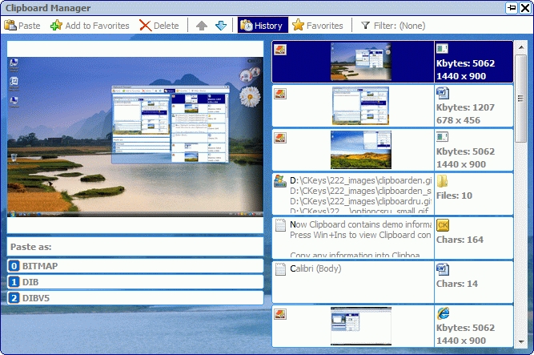This screenshot has width=534, height=355.
Task: Click the Word source icon for Calibri entry
Action: coord(443,268)
